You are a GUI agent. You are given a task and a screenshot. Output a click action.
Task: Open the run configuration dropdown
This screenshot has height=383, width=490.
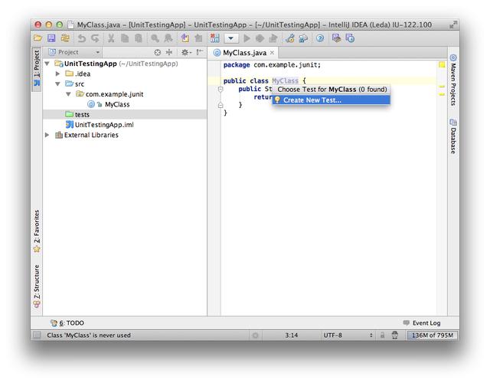click(231, 38)
